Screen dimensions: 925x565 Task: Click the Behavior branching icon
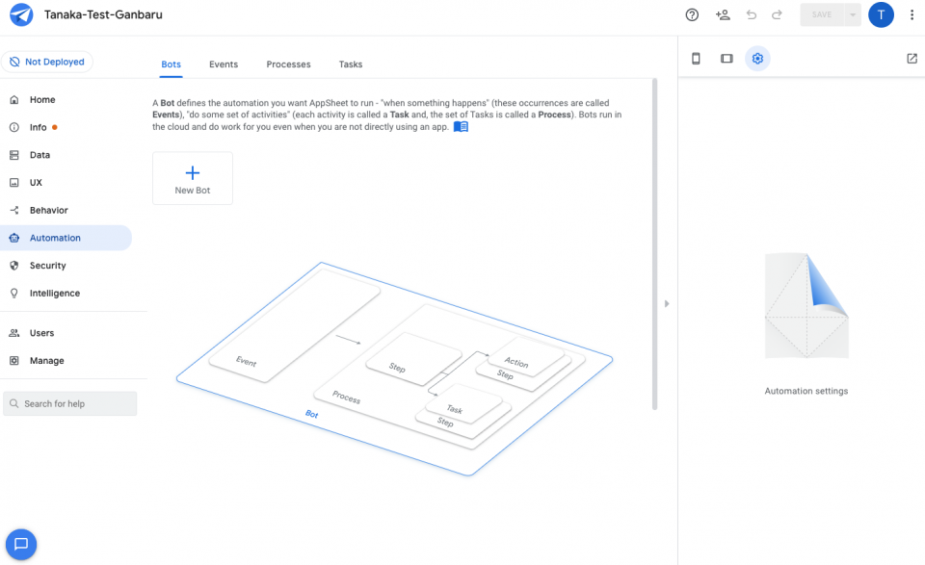tap(14, 211)
